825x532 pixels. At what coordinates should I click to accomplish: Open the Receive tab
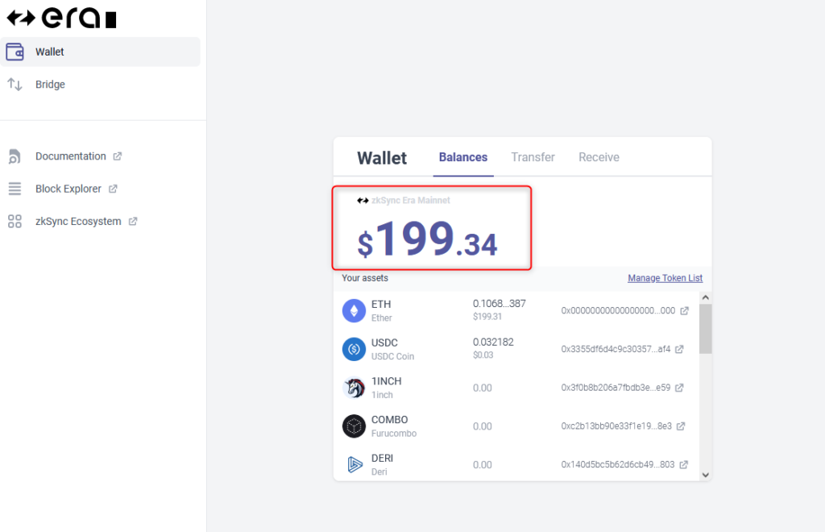tap(599, 157)
